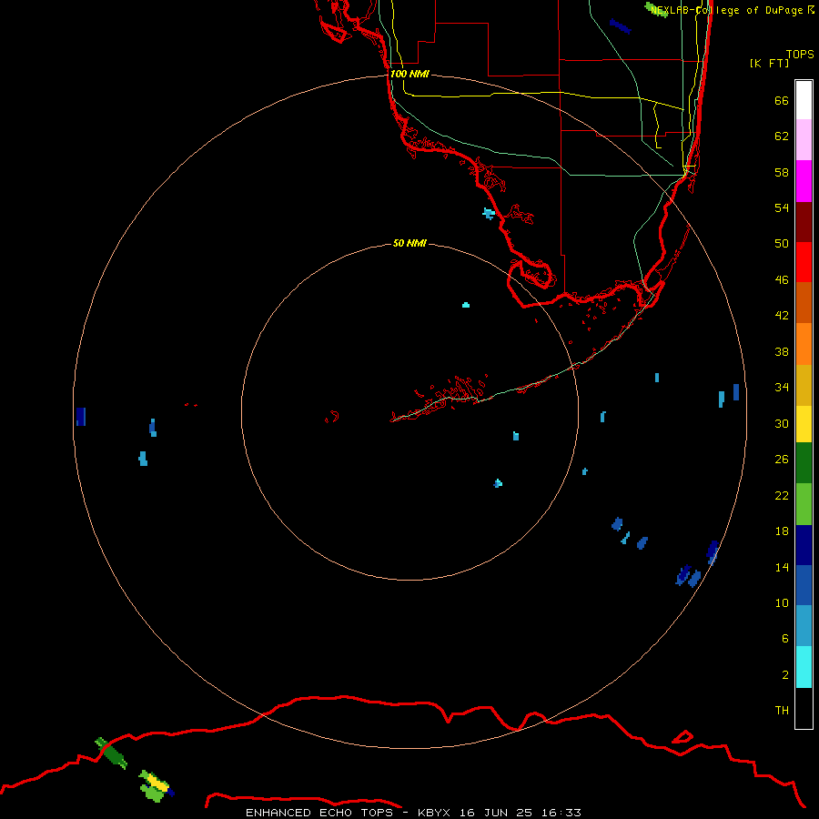Click the '34' legend value
The width and height of the screenshot is (819, 819).
782,387
